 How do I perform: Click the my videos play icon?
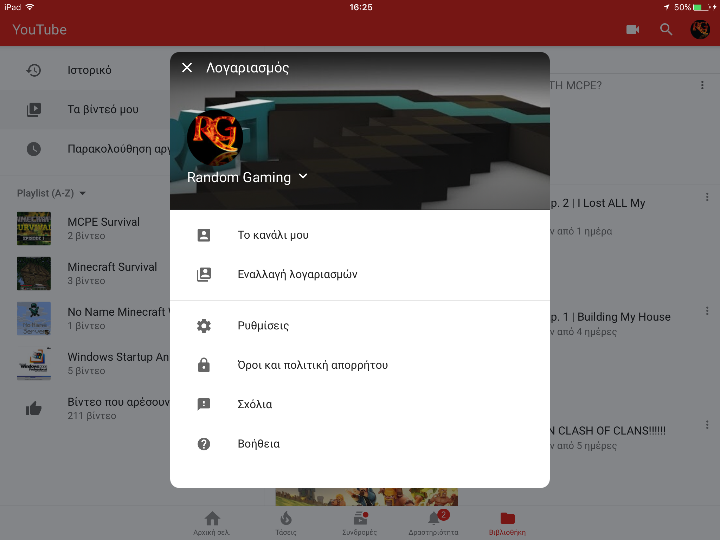(34, 109)
